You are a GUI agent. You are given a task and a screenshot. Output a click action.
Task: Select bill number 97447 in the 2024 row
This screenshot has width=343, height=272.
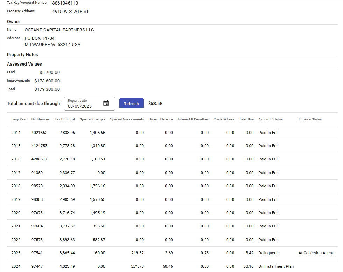tap(37, 266)
